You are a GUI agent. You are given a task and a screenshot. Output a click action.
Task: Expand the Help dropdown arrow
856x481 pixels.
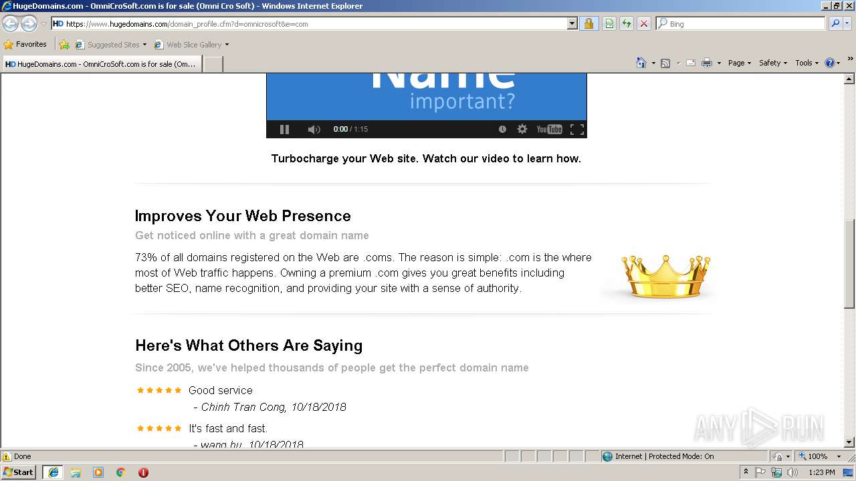coord(839,63)
